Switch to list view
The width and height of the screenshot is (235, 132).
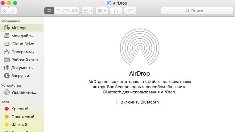(x=58, y=11)
